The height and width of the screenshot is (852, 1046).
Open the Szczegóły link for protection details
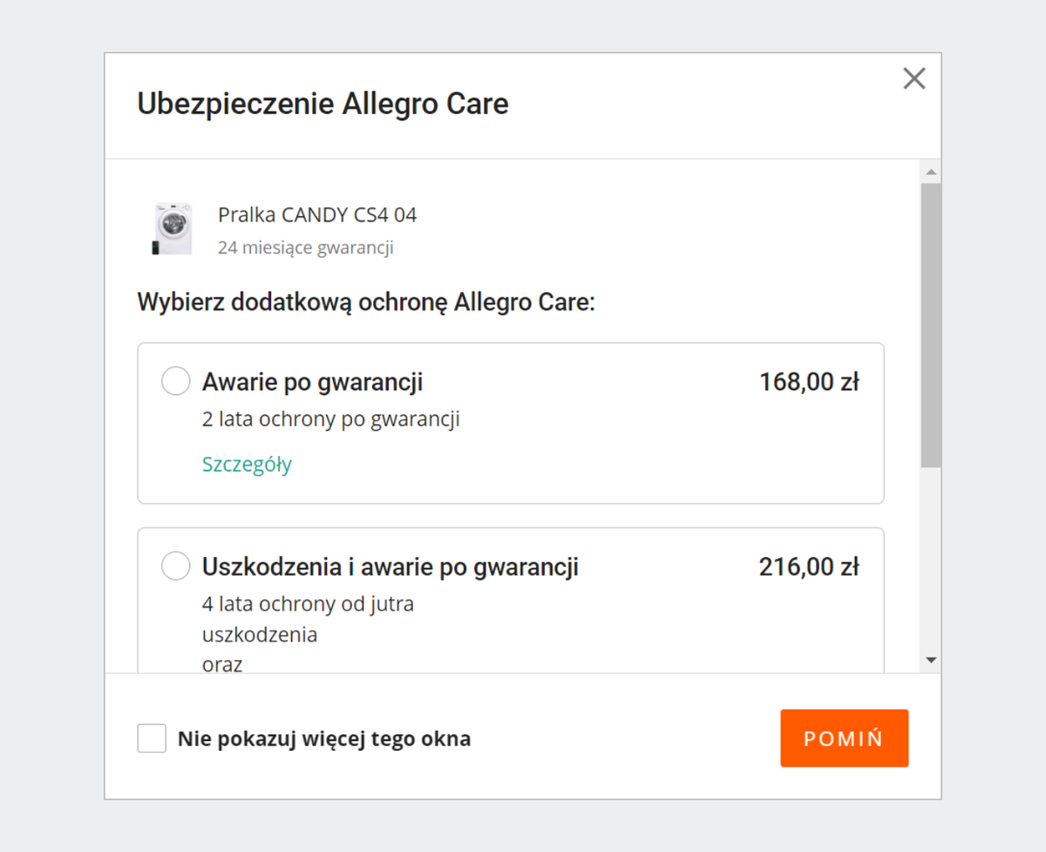(x=247, y=465)
